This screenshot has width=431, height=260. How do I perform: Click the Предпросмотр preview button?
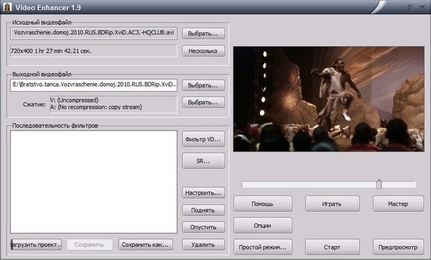tap(398, 247)
